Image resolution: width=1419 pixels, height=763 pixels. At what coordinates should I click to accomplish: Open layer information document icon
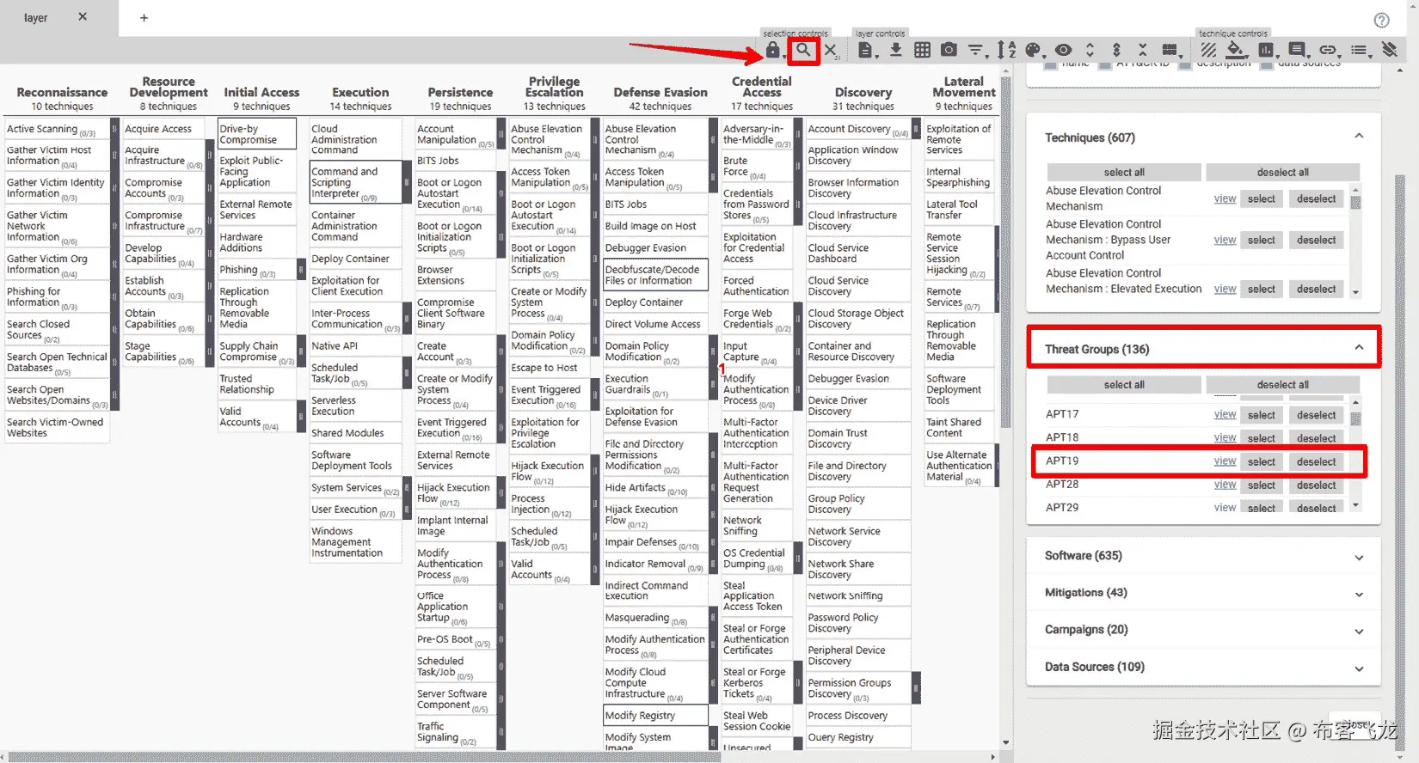(867, 51)
